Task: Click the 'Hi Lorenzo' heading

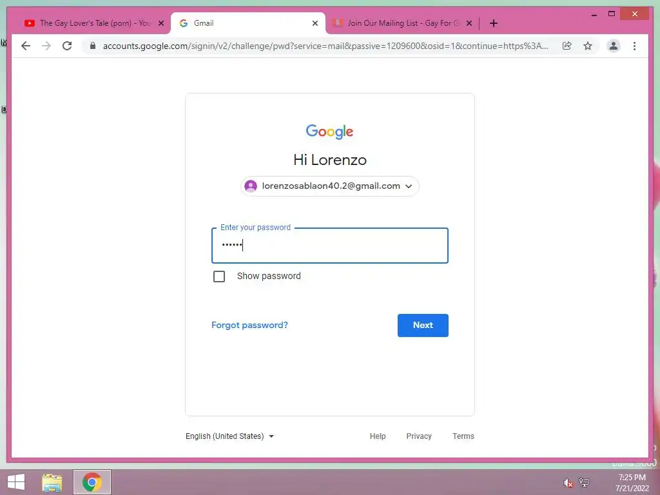Action: tap(329, 160)
